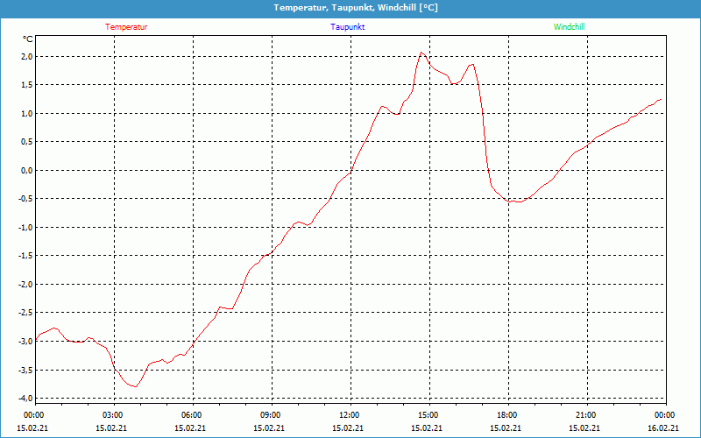Viewport: 701px width, 438px height.
Task: Select the 09:00 time axis label
Action: [271, 415]
